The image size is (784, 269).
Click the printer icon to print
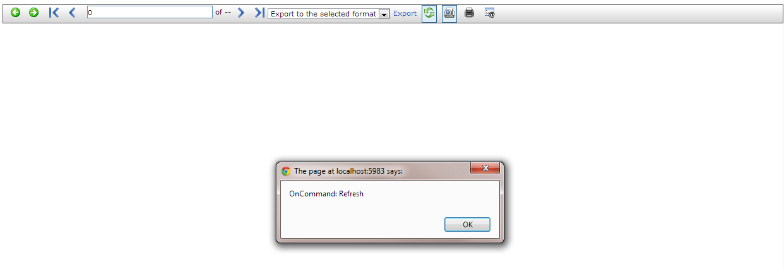click(x=469, y=13)
